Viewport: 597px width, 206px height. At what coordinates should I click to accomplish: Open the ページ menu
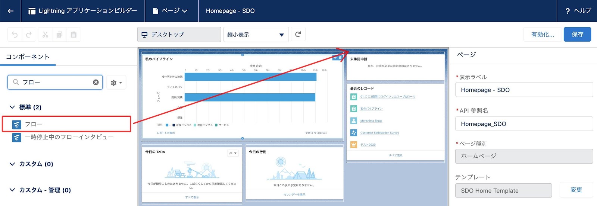coord(170,11)
